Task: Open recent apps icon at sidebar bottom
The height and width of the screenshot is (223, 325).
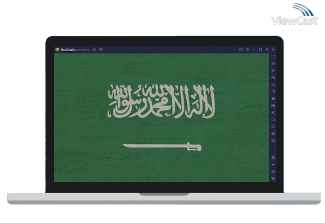Action: [273, 178]
